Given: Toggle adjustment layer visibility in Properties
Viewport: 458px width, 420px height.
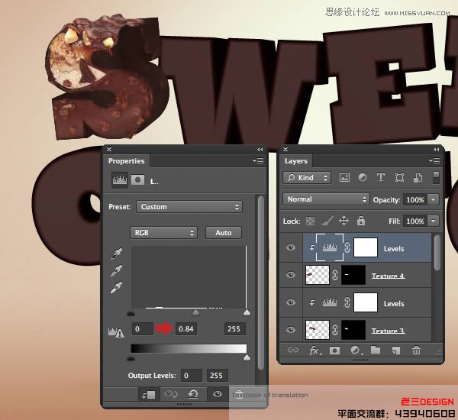Looking at the screenshot, I should (217, 394).
